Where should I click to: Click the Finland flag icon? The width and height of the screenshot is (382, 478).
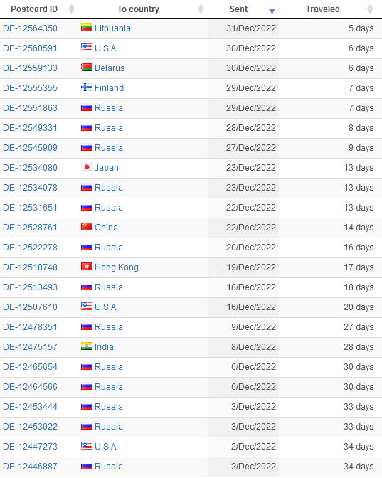pos(87,87)
